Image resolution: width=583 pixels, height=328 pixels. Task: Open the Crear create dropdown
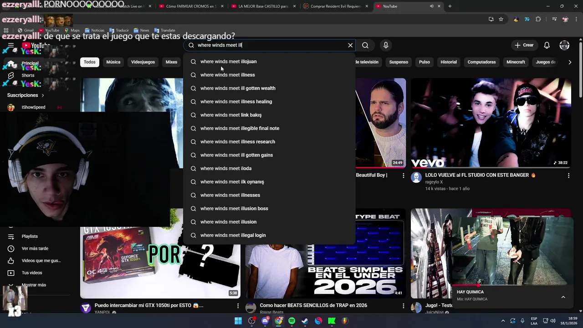point(524,45)
